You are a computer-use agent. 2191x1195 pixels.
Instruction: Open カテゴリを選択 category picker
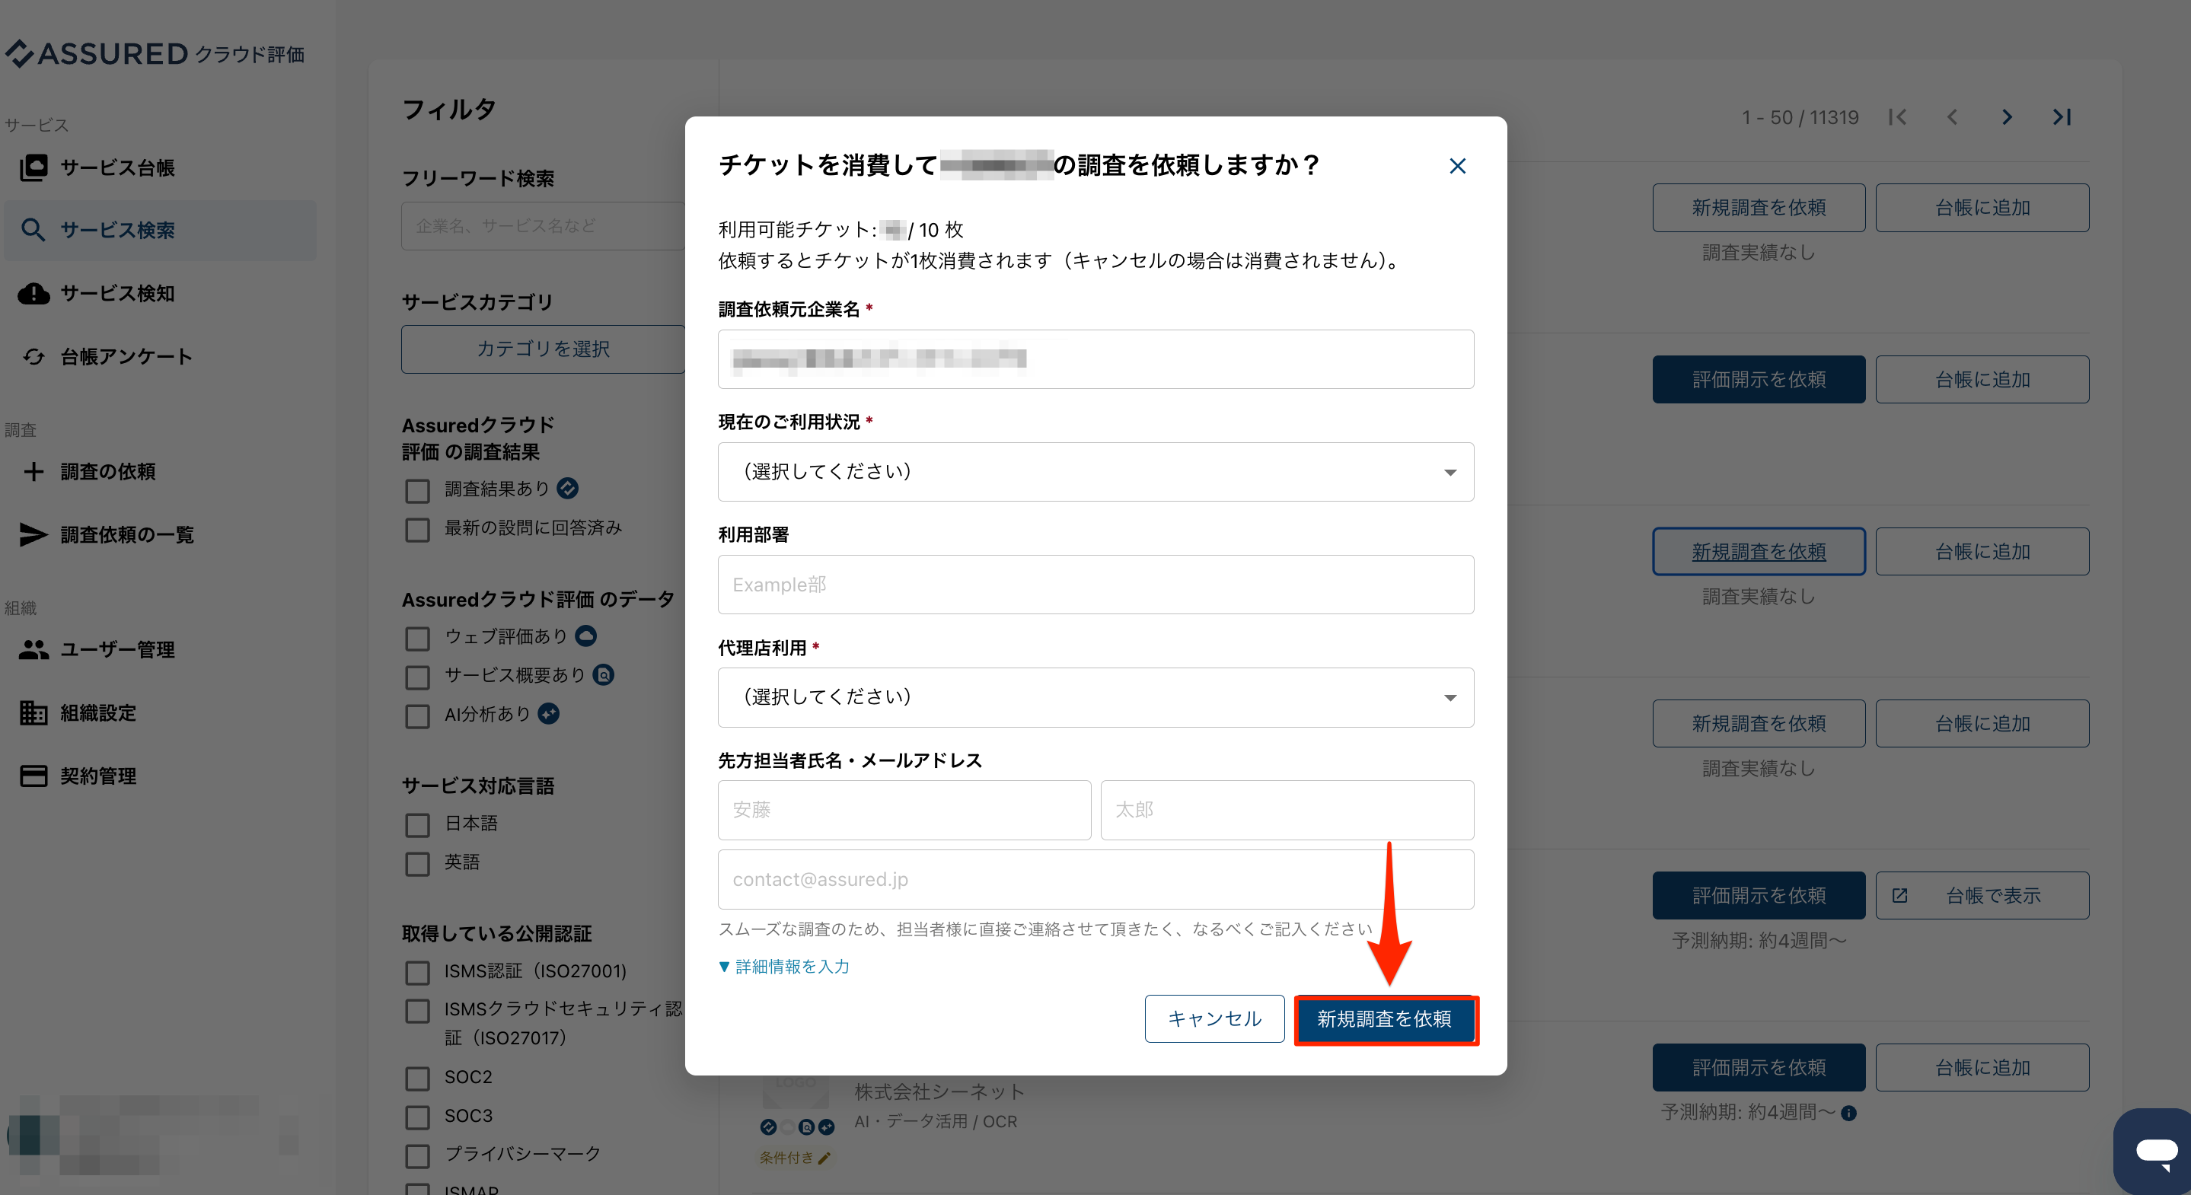click(543, 349)
